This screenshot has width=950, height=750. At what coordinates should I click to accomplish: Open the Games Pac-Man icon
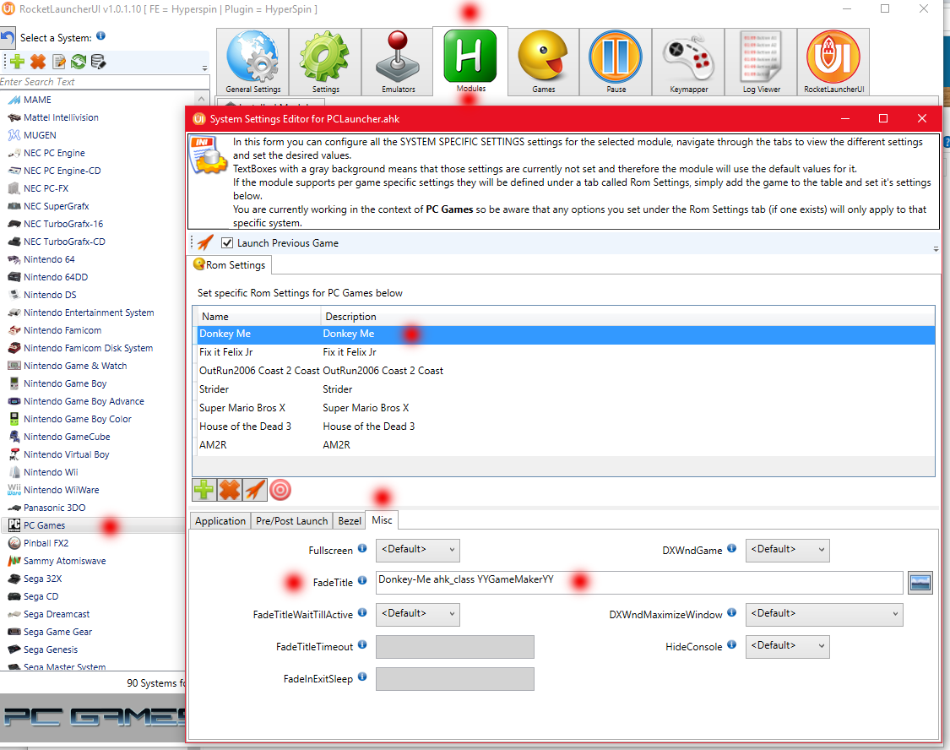[x=543, y=57]
